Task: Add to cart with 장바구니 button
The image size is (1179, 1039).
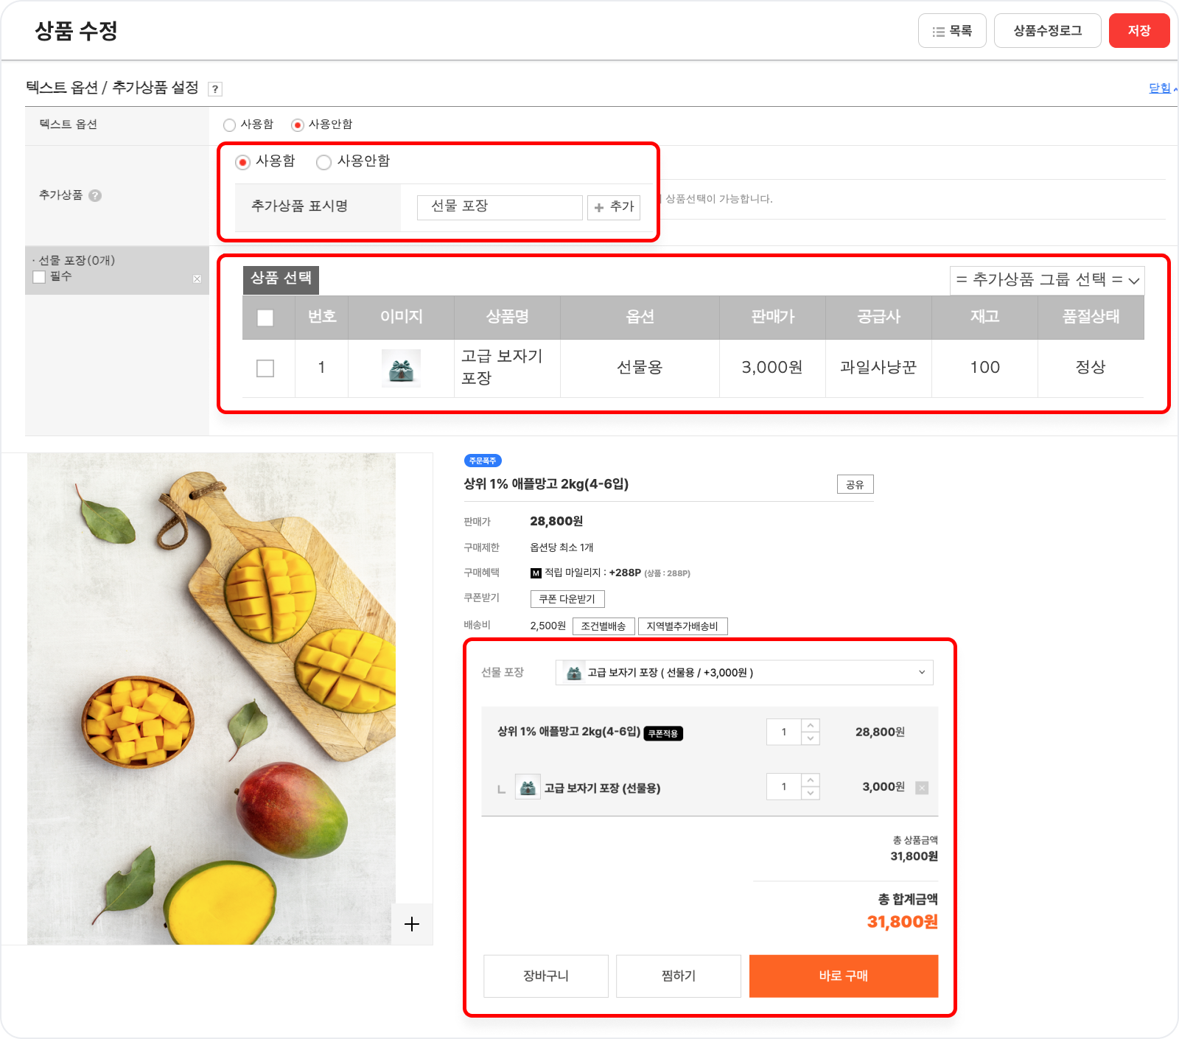Action: click(x=546, y=976)
